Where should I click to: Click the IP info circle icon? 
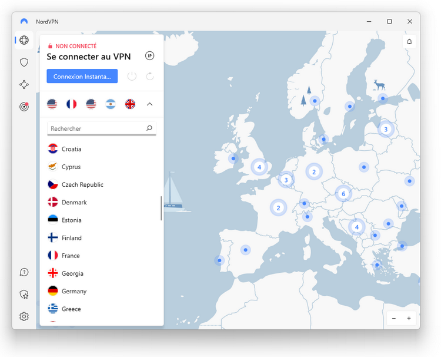coord(149,56)
